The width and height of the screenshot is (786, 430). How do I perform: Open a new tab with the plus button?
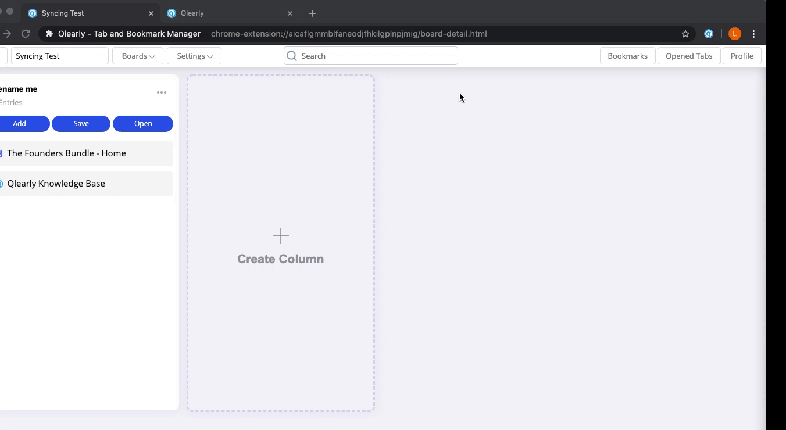(x=312, y=13)
